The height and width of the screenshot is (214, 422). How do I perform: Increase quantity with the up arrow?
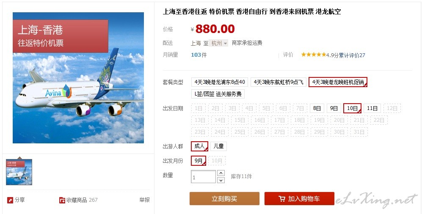221,173
